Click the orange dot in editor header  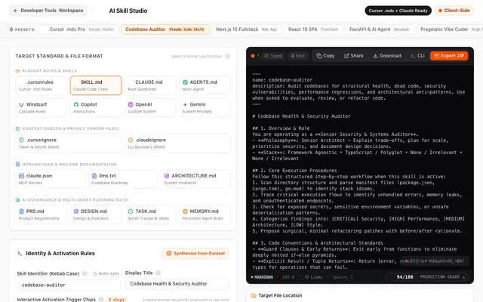coord(253,56)
